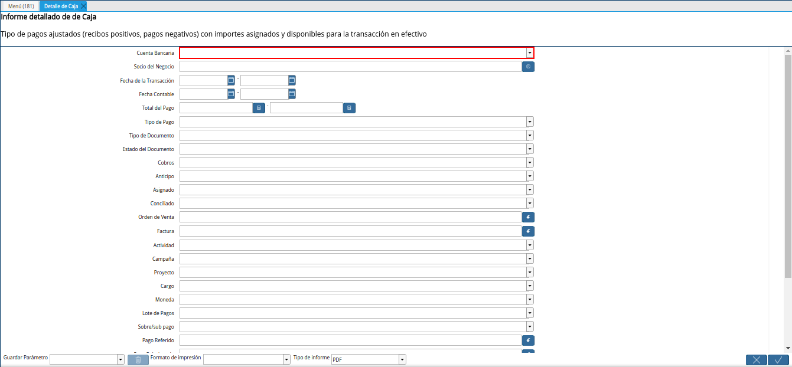The height and width of the screenshot is (367, 792).
Task: Expand the Estado del Documento dropdown
Action: 530,149
